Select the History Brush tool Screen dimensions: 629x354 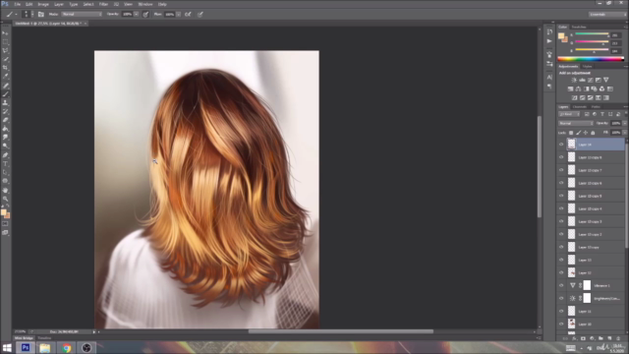click(x=5, y=111)
